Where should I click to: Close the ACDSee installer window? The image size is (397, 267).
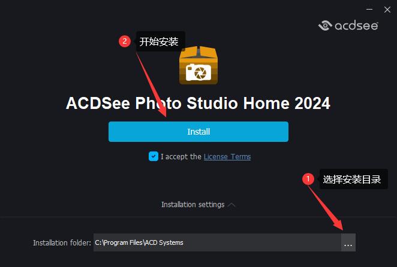tap(387, 10)
